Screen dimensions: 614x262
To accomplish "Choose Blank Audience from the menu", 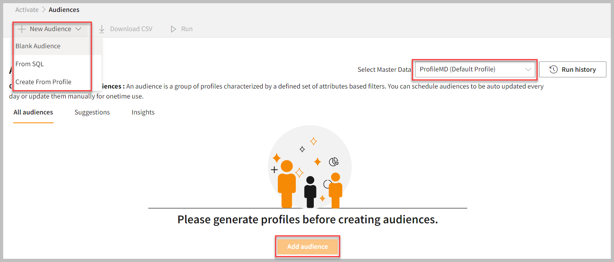I will coord(38,46).
